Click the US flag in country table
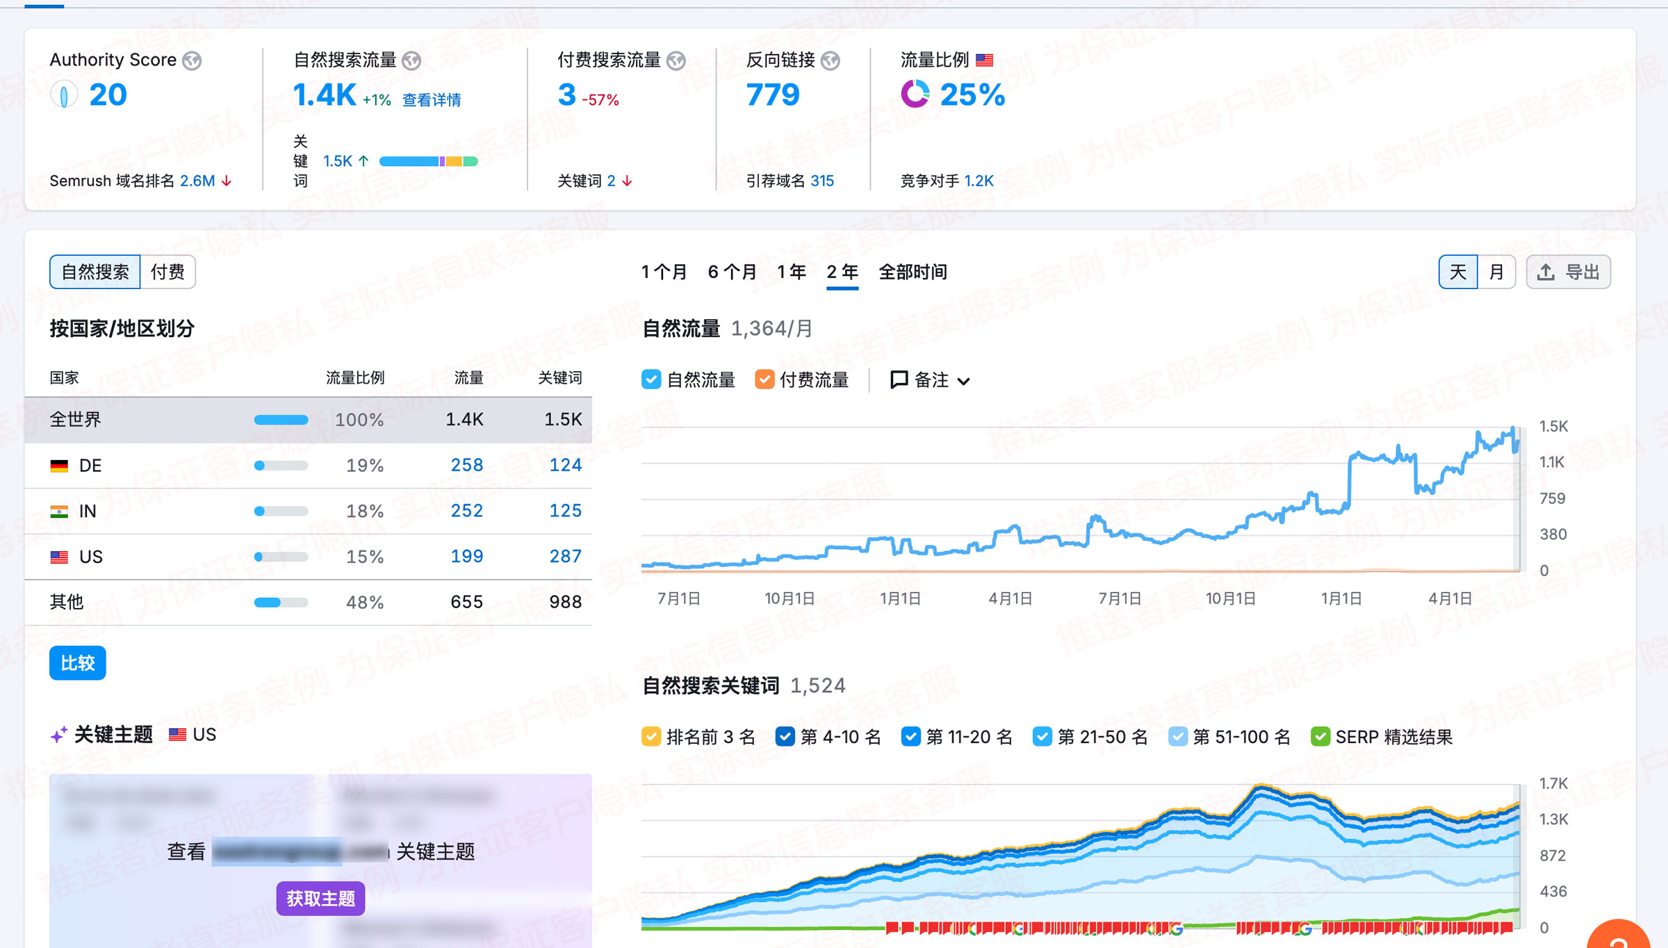Viewport: 1668px width, 948px height. coord(59,557)
